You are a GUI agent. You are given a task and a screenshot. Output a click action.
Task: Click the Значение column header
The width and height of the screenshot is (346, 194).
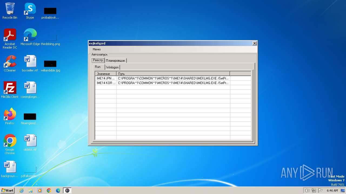pos(106,74)
